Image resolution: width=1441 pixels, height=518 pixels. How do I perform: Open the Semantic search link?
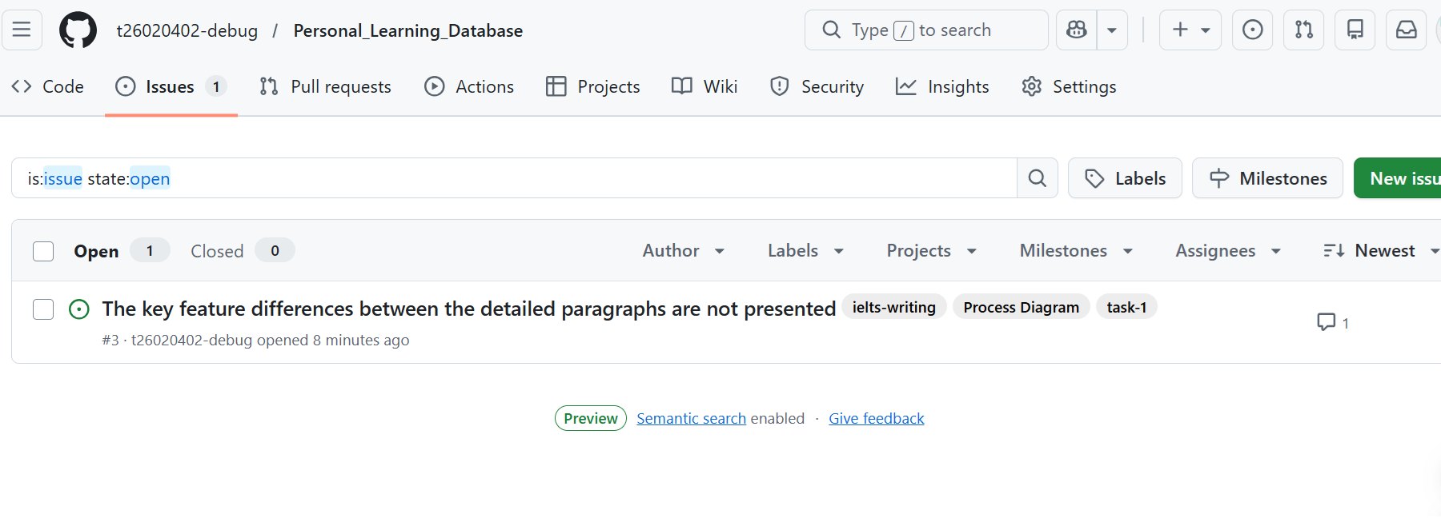(691, 419)
